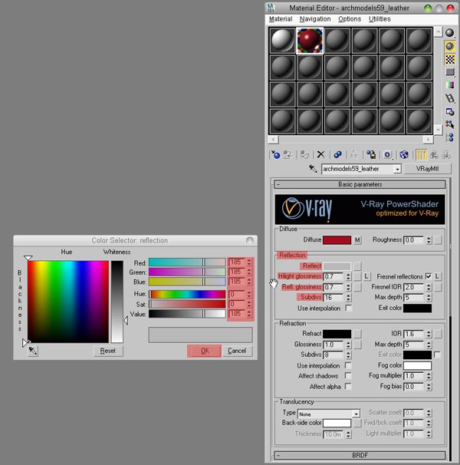
Task: Open the Material menu
Action: 281,19
